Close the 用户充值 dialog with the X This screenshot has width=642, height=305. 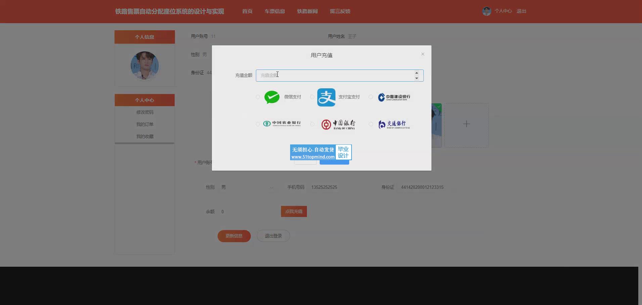coord(423,54)
